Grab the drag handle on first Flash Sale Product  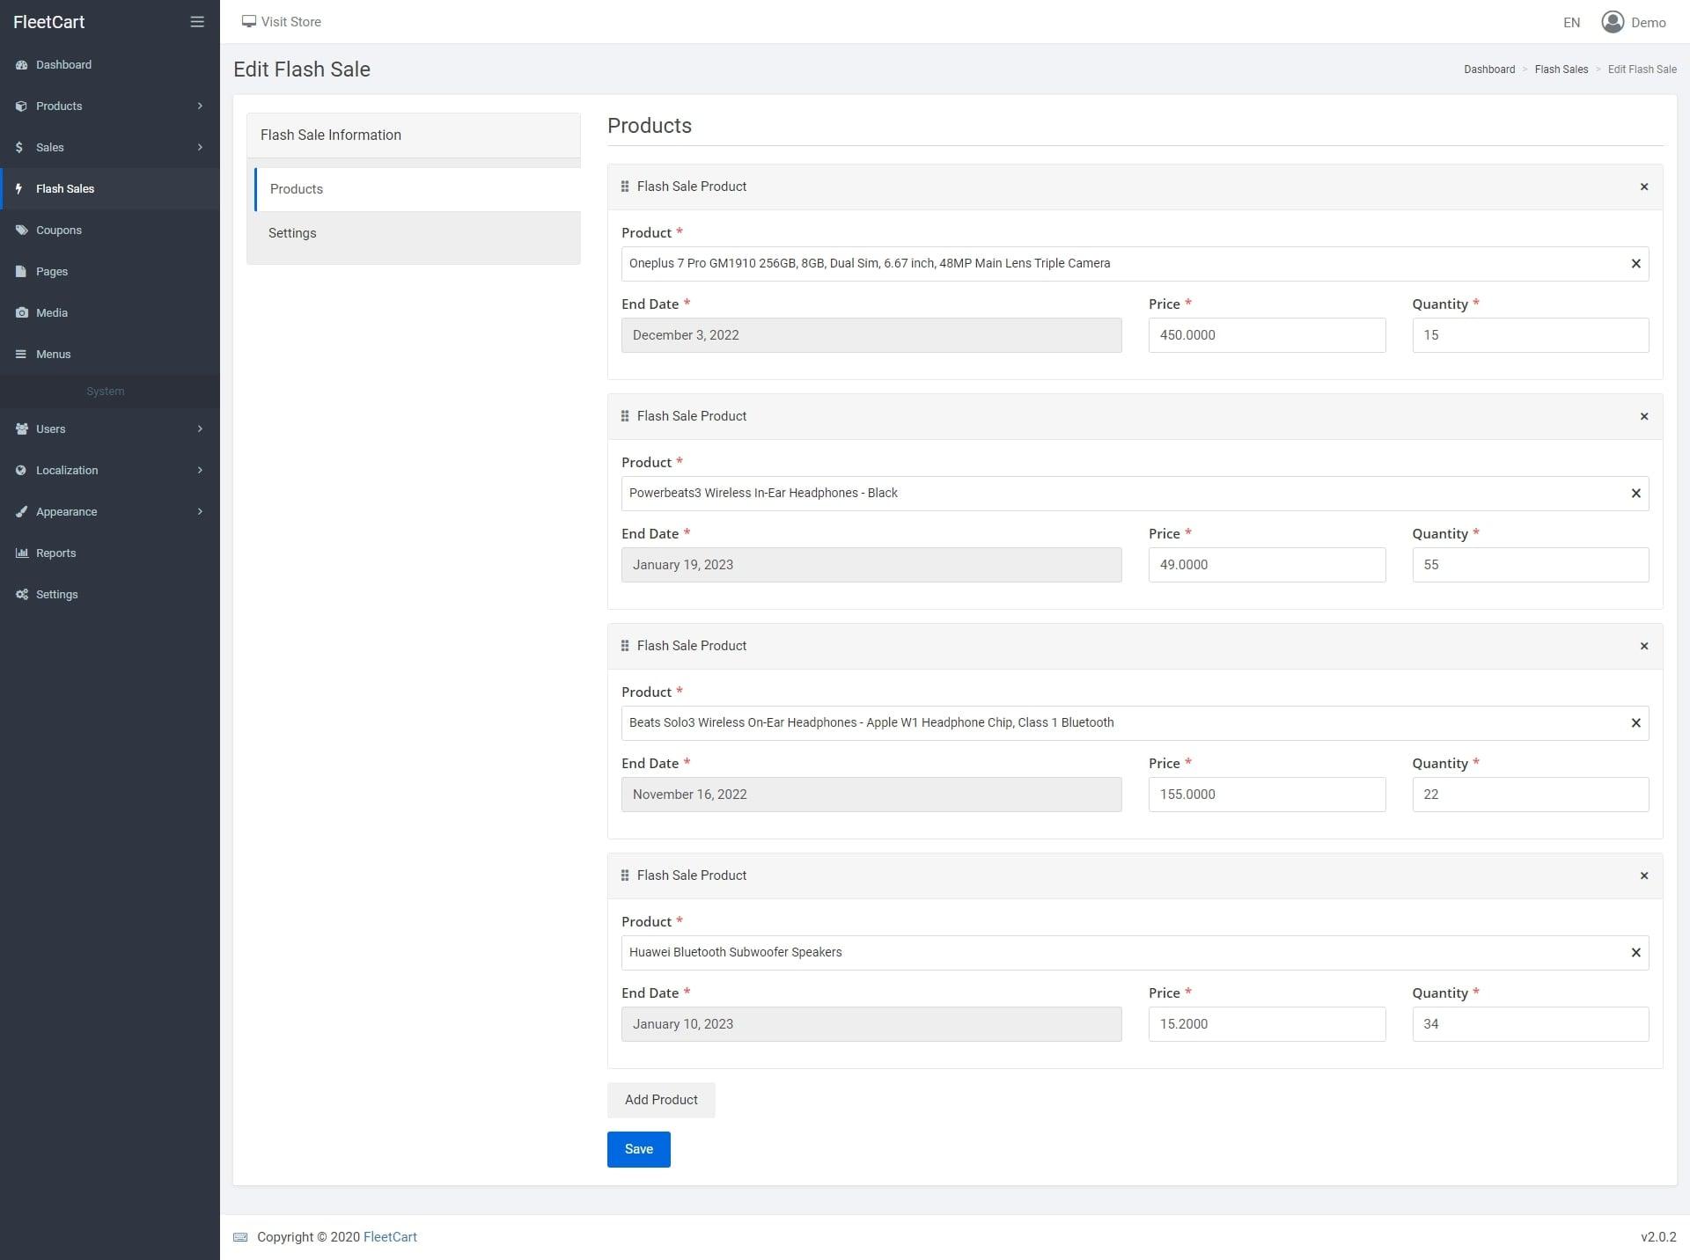[x=624, y=186]
